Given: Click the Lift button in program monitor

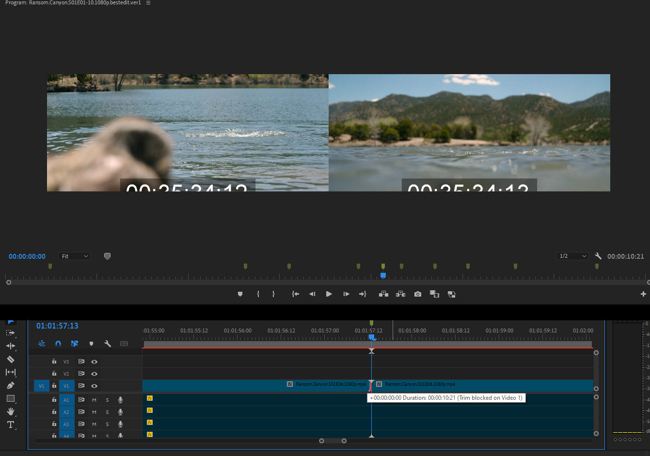Looking at the screenshot, I should (x=383, y=294).
